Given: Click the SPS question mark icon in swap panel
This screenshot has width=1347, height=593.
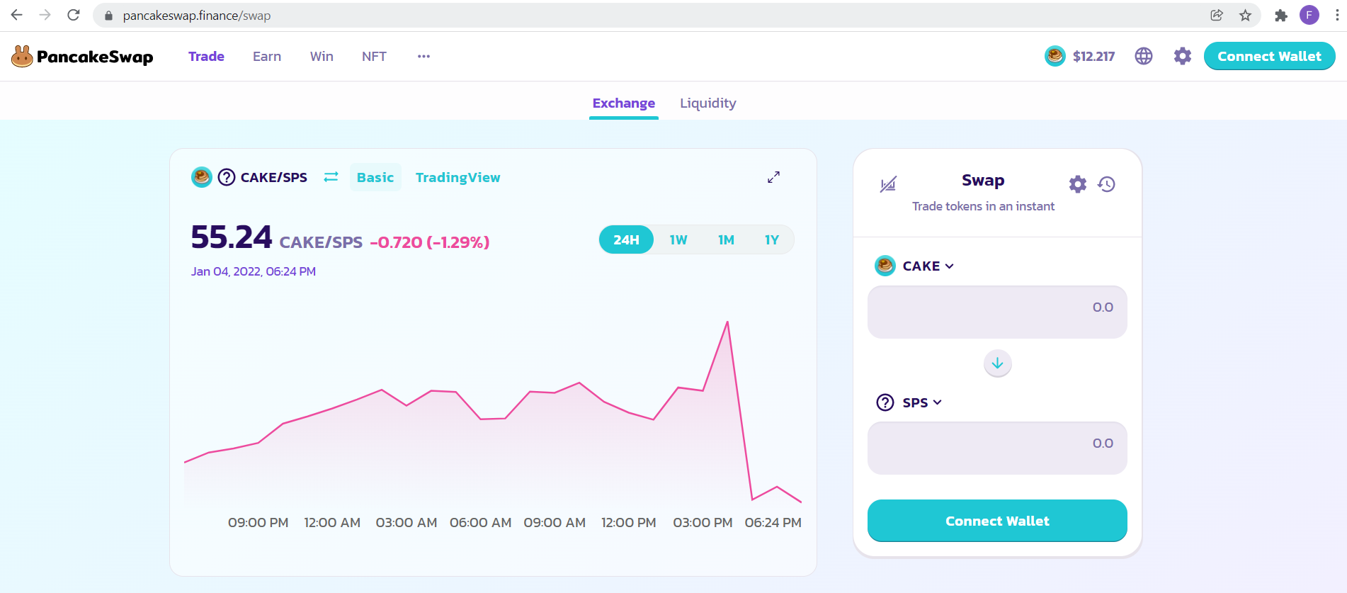Looking at the screenshot, I should (x=885, y=402).
